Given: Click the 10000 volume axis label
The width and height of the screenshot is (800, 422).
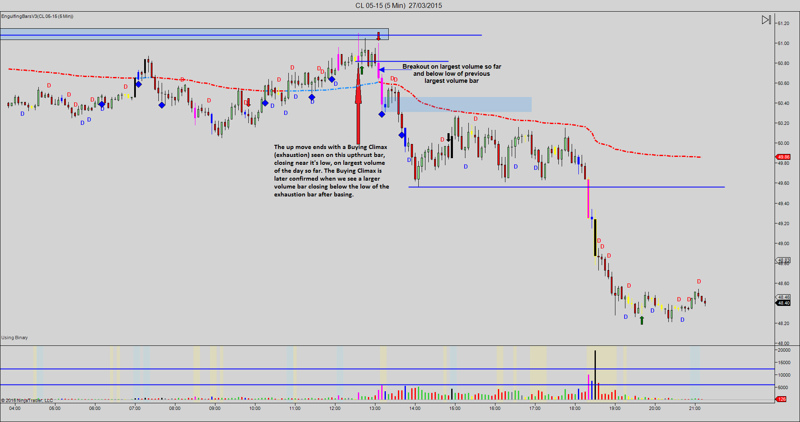Looking at the screenshot, I should 784,375.
